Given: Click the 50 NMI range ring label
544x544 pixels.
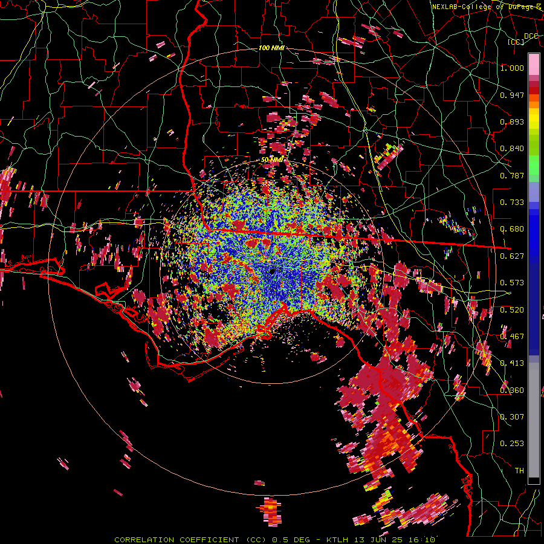Looking at the screenshot, I should tap(272, 160).
